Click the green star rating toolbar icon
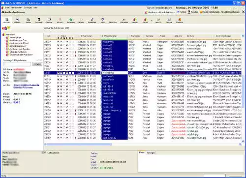Screen dimensions: 246x178 click(71, 19)
